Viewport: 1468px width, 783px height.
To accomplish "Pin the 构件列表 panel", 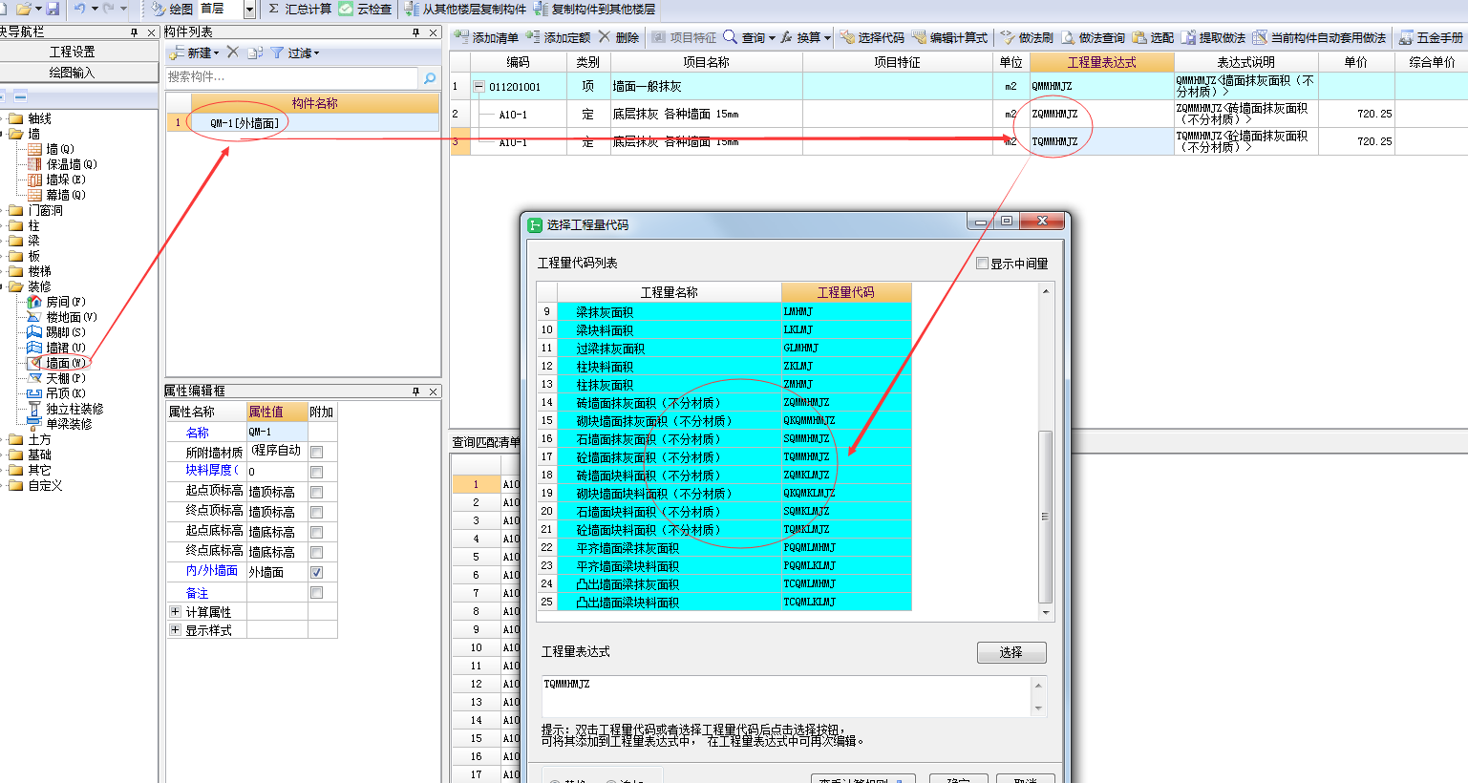I will 416,32.
